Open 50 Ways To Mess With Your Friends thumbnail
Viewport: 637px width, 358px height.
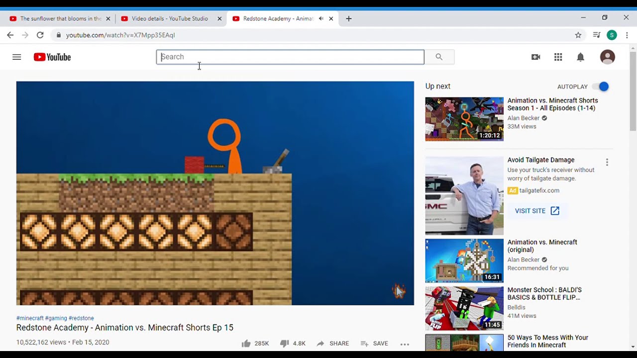464,343
